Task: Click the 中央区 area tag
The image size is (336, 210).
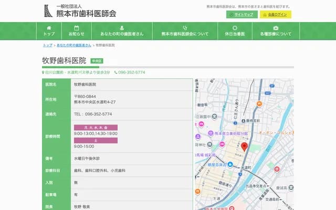Action: tap(97, 61)
